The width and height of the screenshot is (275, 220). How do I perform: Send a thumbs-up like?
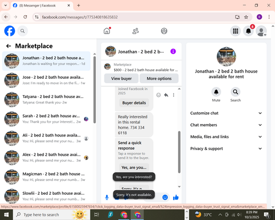[x=176, y=197]
